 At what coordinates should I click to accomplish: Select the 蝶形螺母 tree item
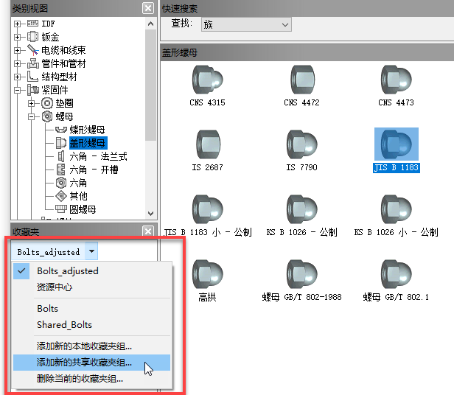click(x=87, y=130)
